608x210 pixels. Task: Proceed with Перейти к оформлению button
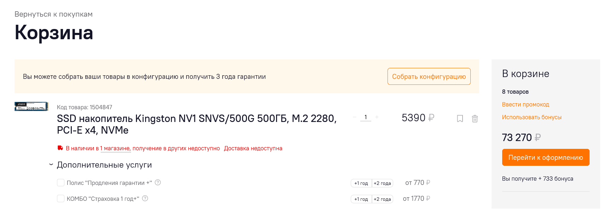pyautogui.click(x=545, y=157)
